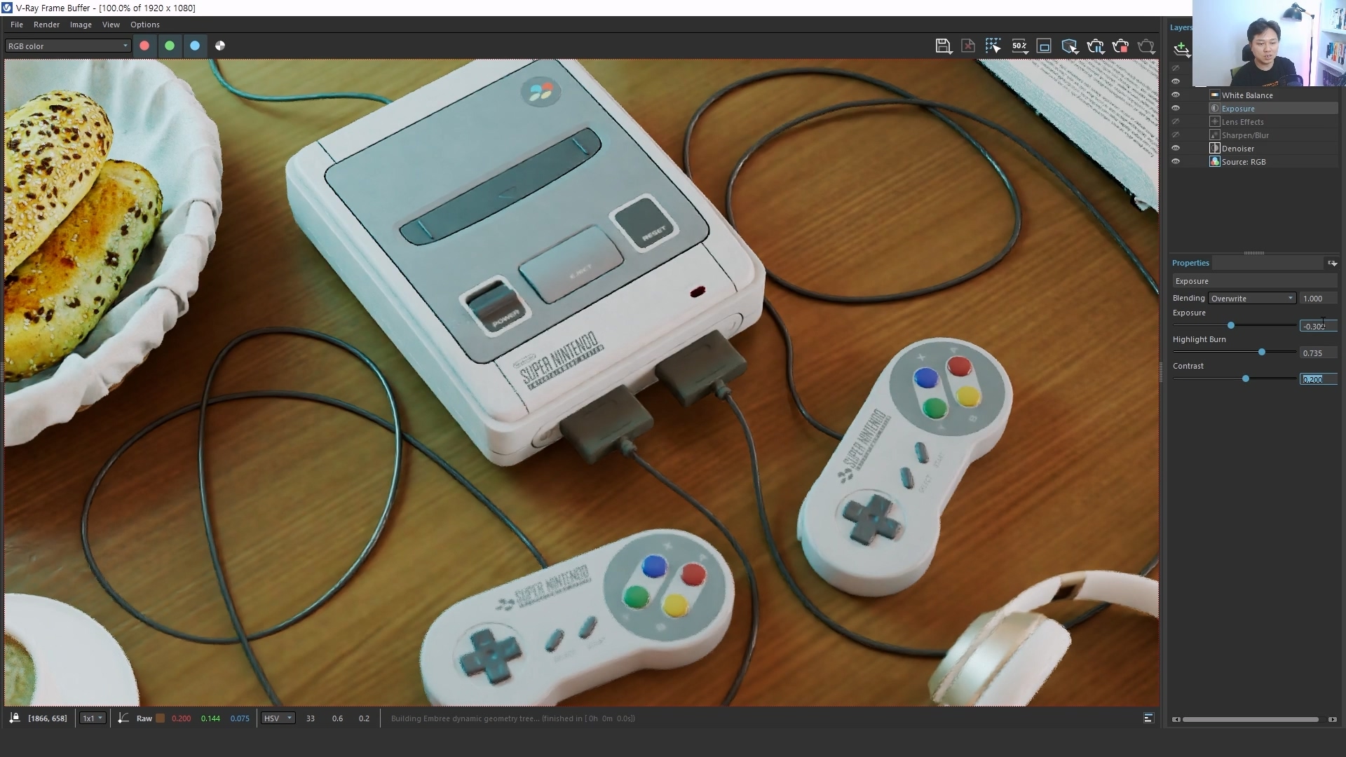Toggle the green channel button

tap(170, 46)
